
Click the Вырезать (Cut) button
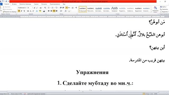7,7
